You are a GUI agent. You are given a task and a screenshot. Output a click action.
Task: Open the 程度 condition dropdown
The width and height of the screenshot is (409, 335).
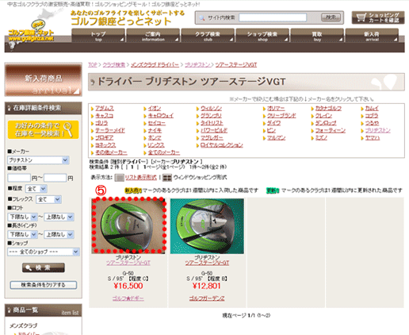[x=36, y=189]
